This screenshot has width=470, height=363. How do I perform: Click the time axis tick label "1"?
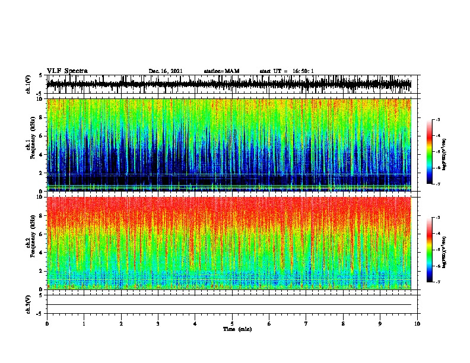click(x=84, y=324)
